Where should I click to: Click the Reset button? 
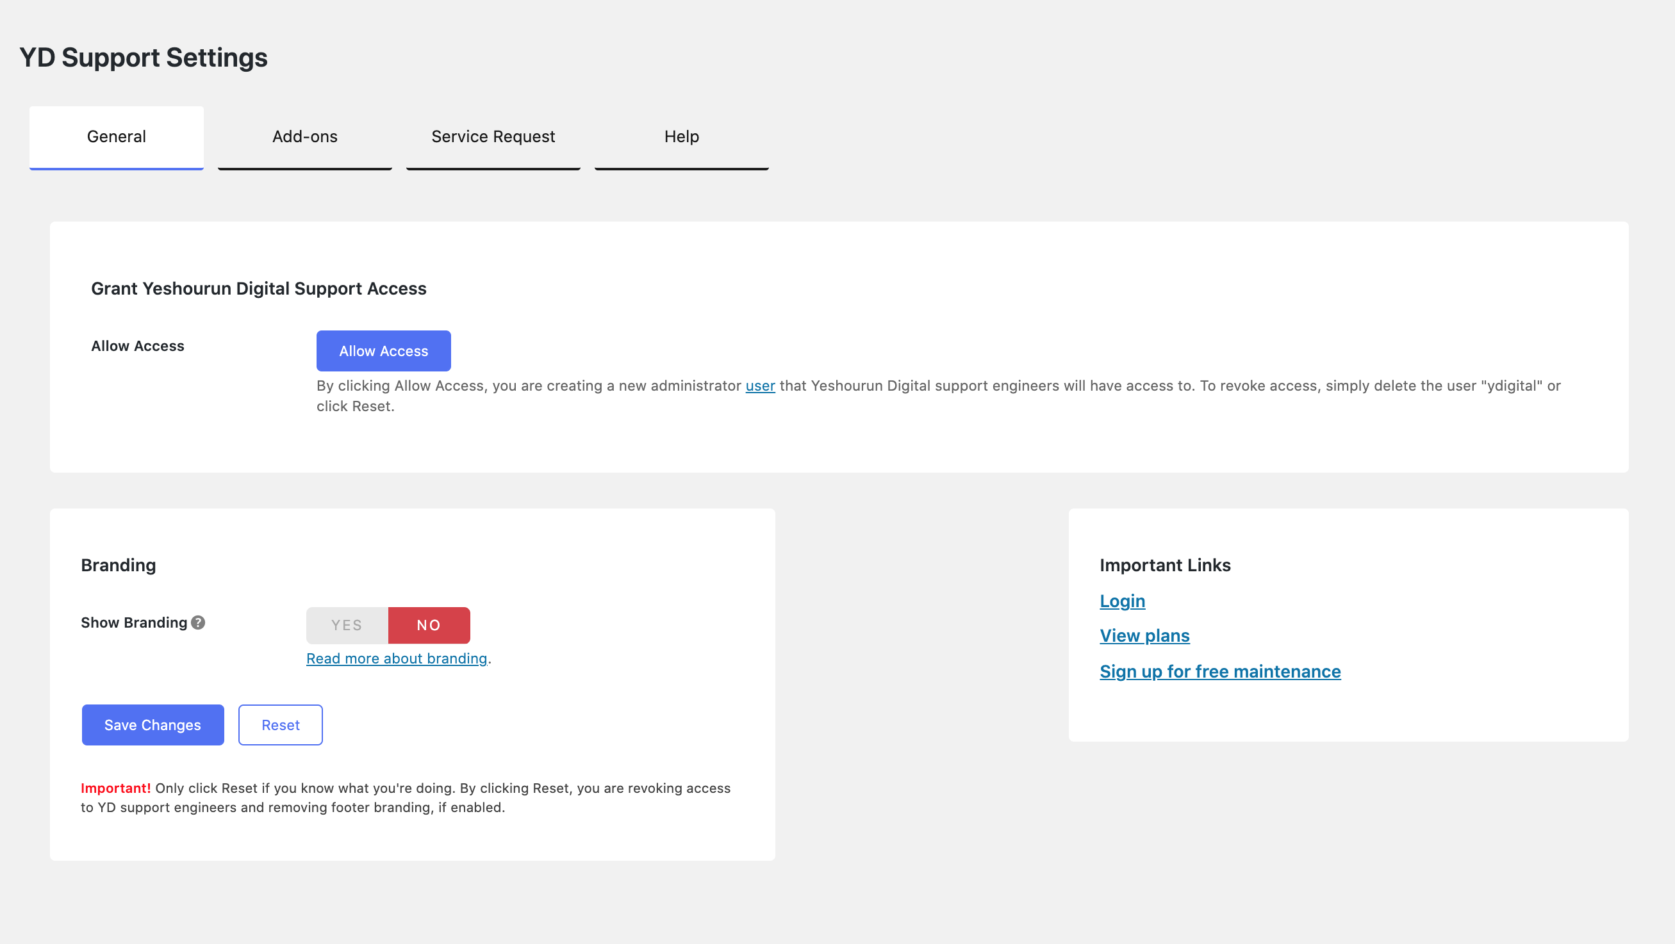coord(280,725)
